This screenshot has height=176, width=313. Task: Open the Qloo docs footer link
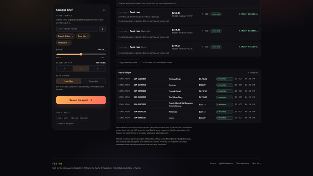256,164
